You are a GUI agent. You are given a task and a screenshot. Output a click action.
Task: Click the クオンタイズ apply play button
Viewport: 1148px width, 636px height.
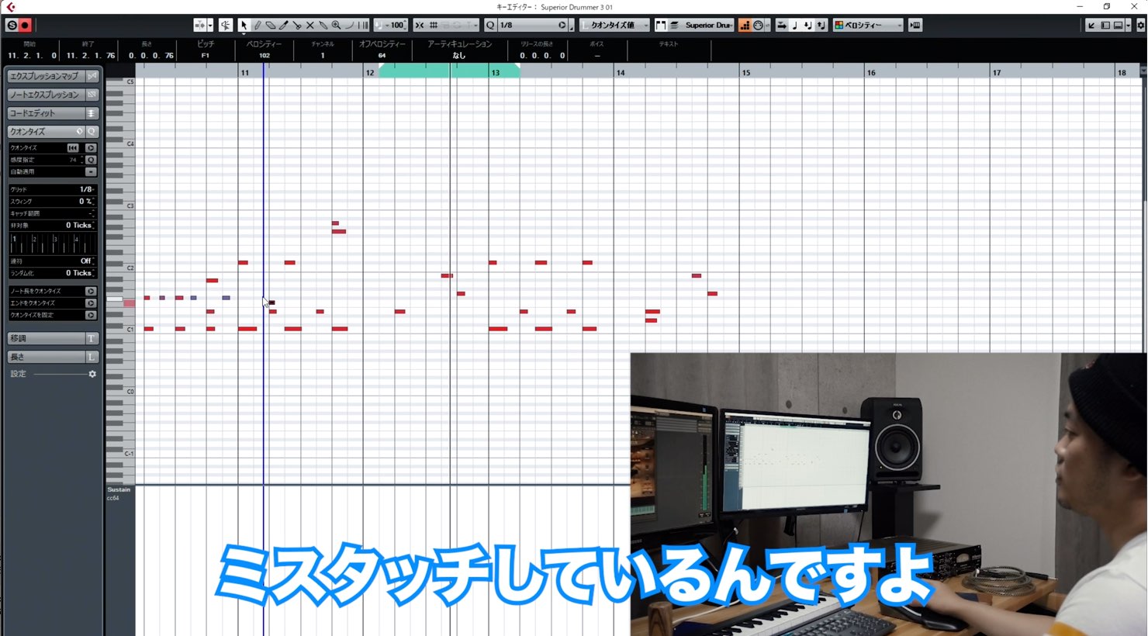coord(91,147)
